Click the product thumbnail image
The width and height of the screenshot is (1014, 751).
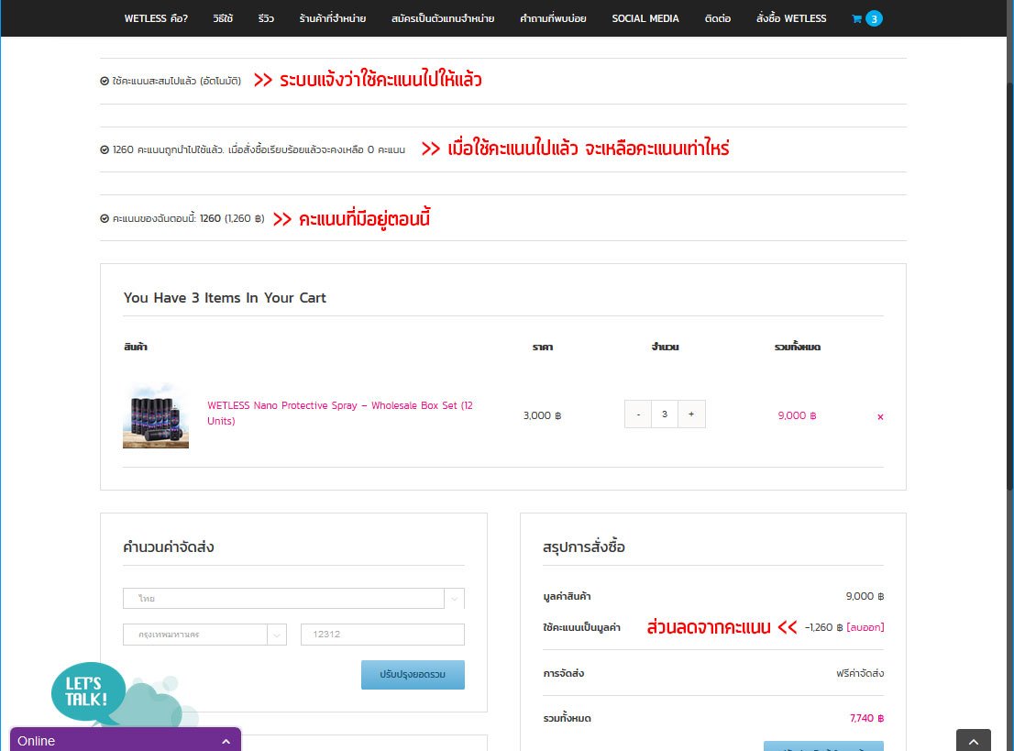(156, 415)
